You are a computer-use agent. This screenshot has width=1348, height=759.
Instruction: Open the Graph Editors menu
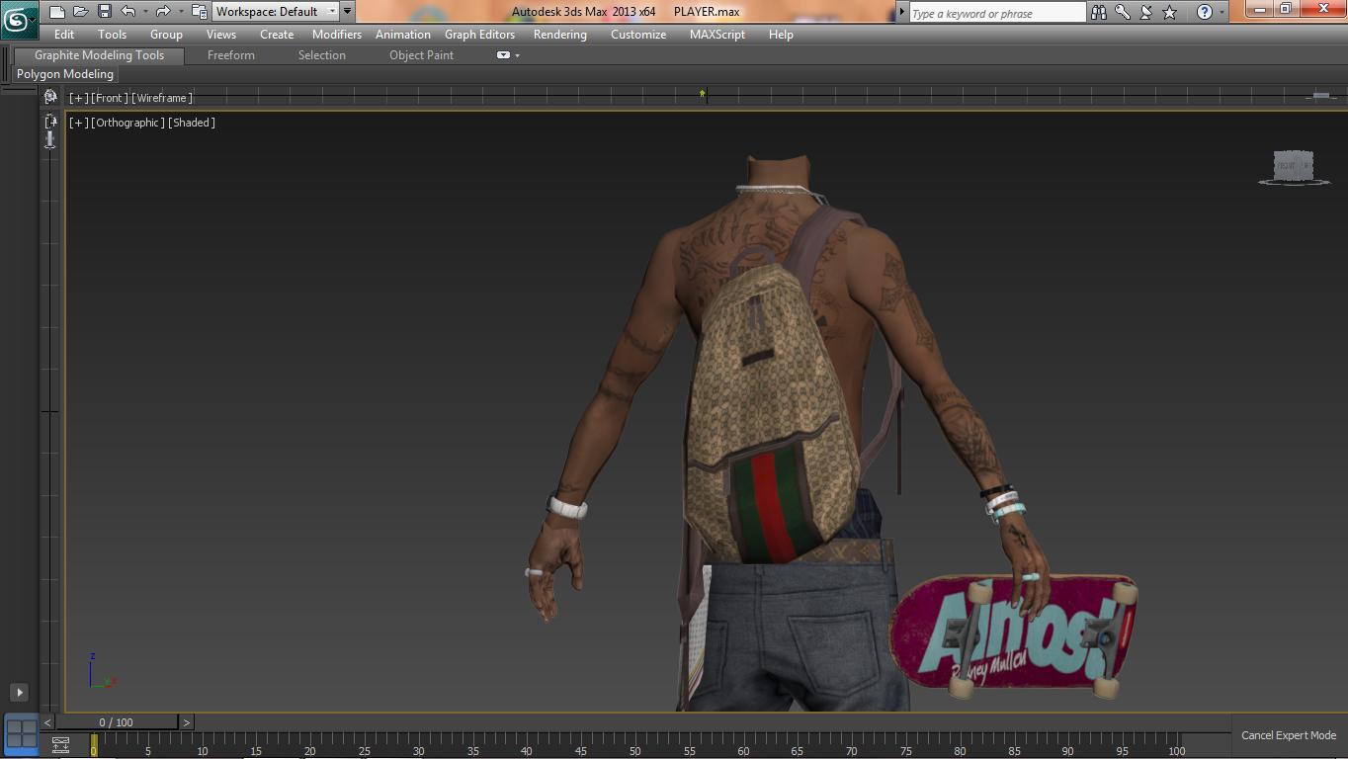click(x=480, y=35)
